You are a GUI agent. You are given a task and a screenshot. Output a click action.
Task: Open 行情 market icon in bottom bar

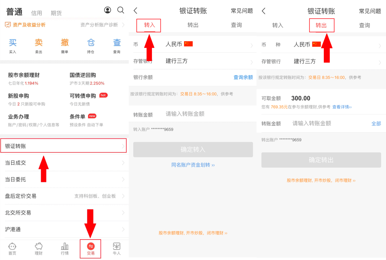coord(65,249)
